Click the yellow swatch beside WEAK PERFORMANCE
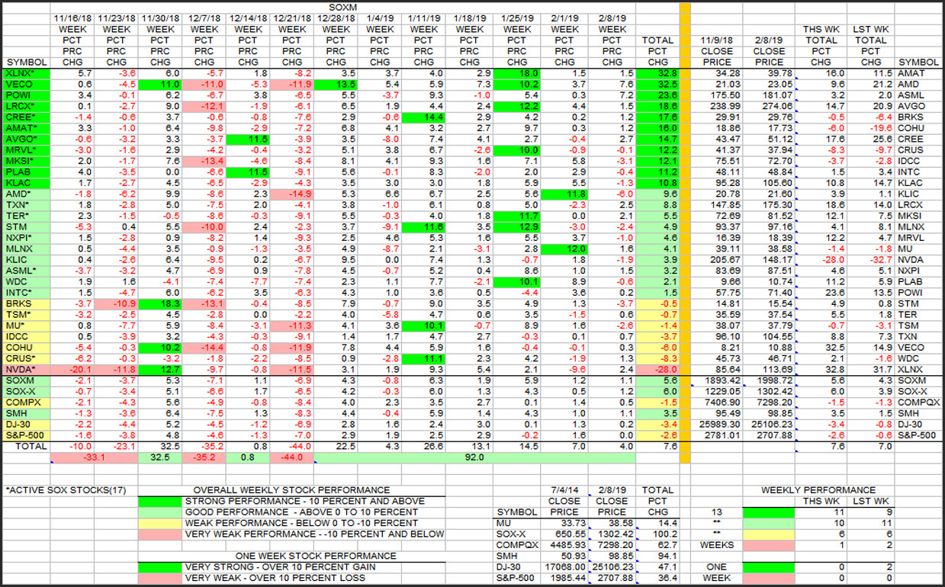Screen dimensions: 945x587 (160, 524)
